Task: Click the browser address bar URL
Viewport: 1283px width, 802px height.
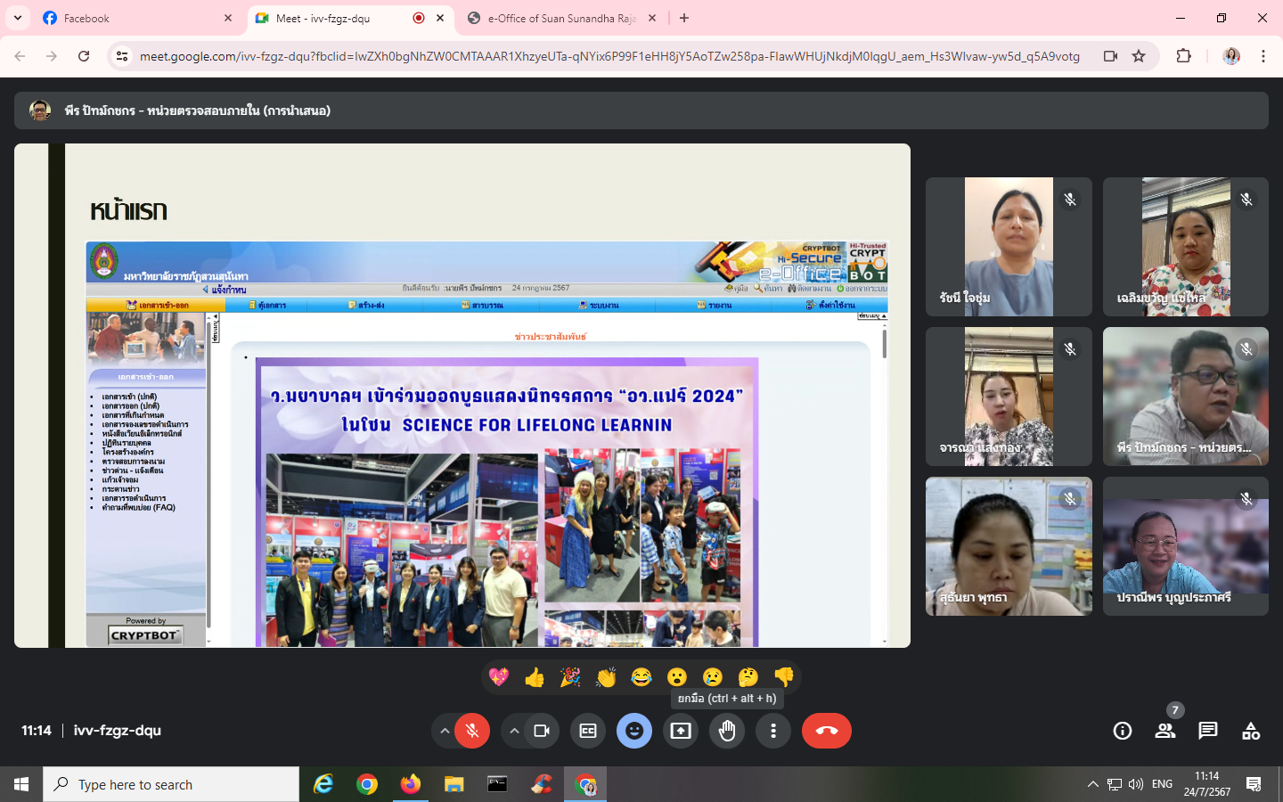Action: 609,56
